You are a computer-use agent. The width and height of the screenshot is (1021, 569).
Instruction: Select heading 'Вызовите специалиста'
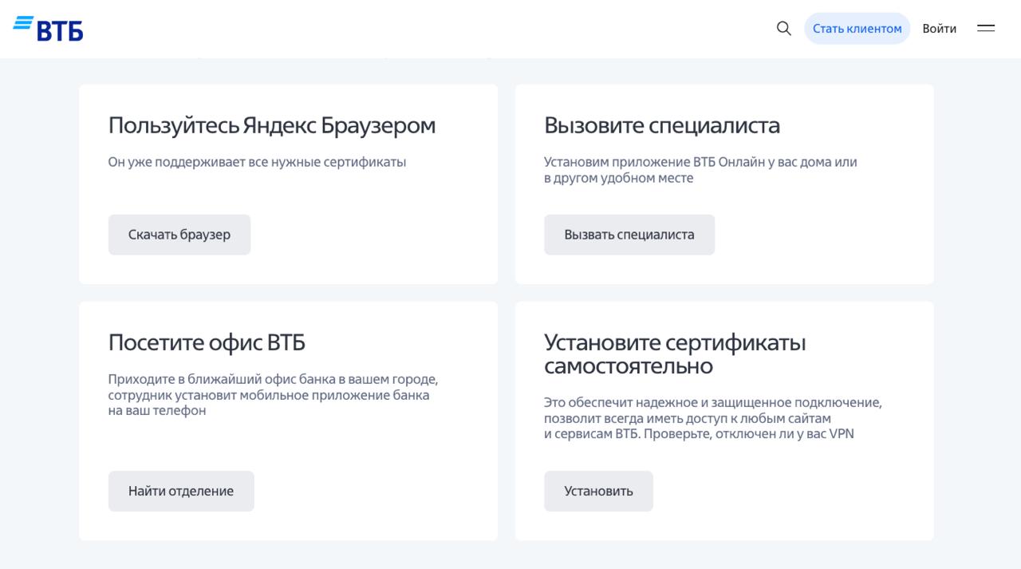662,125
